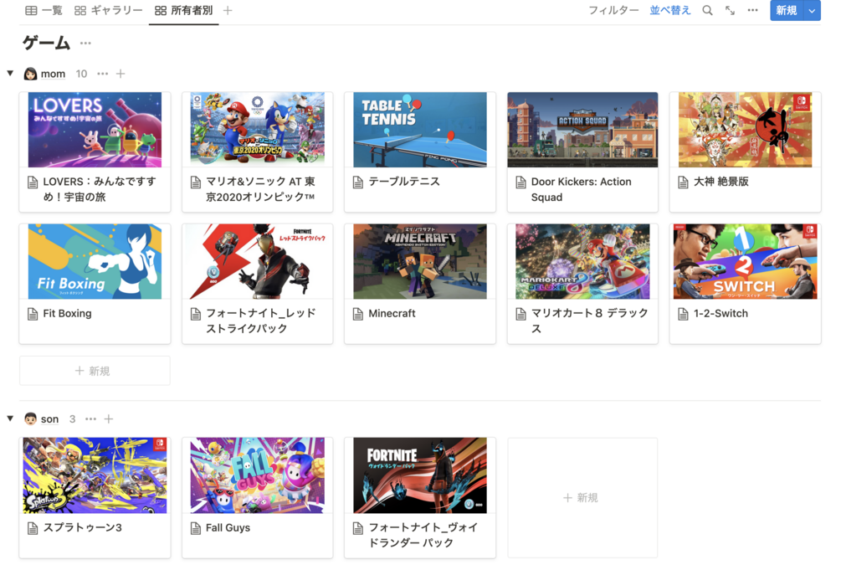
Task: Add a card to mom group with plus
Action: [121, 74]
